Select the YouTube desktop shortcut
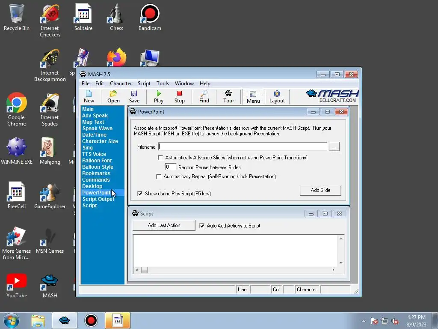This screenshot has width=438, height=329. 17,285
